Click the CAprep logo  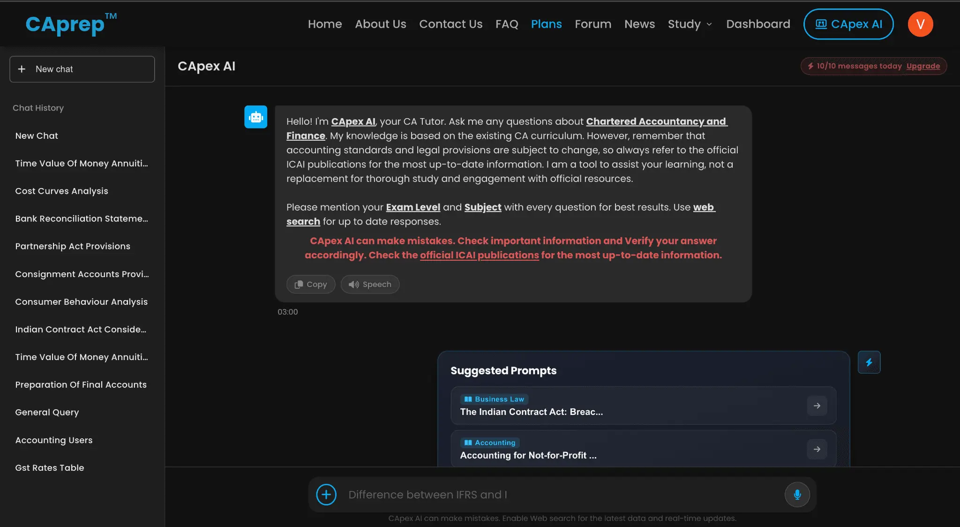pos(71,24)
